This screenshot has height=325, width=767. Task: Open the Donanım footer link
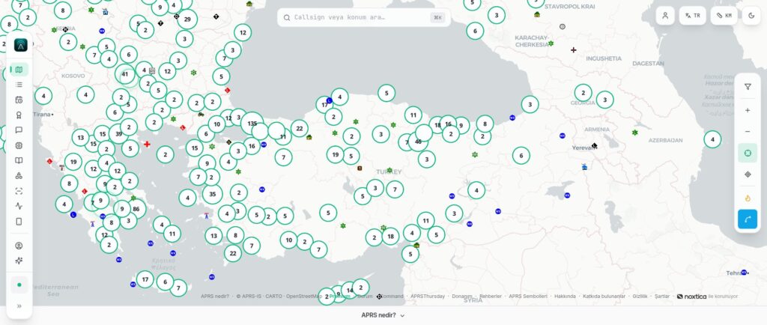point(461,296)
